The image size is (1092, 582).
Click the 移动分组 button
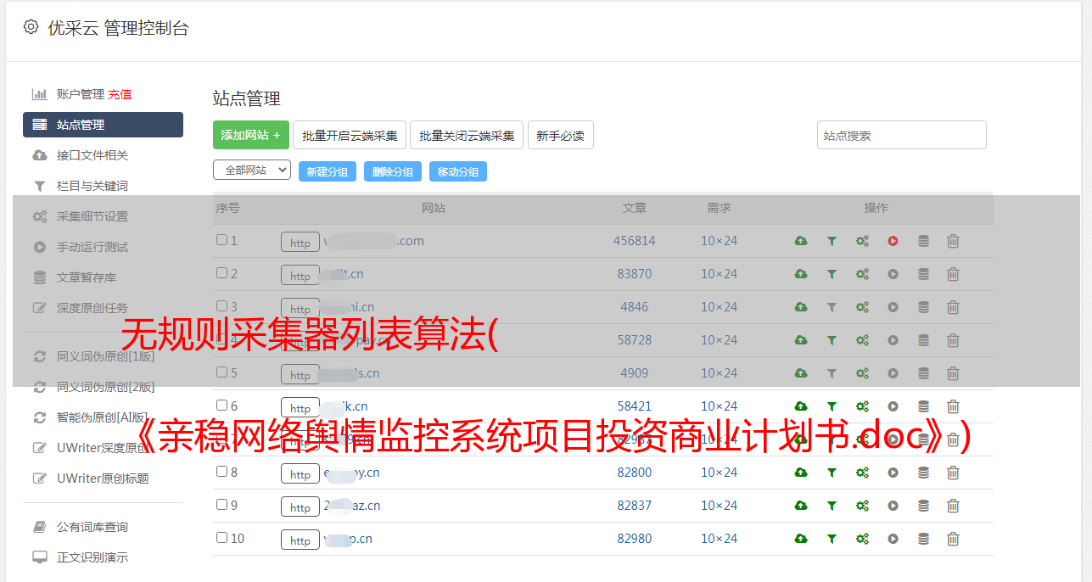point(458,171)
